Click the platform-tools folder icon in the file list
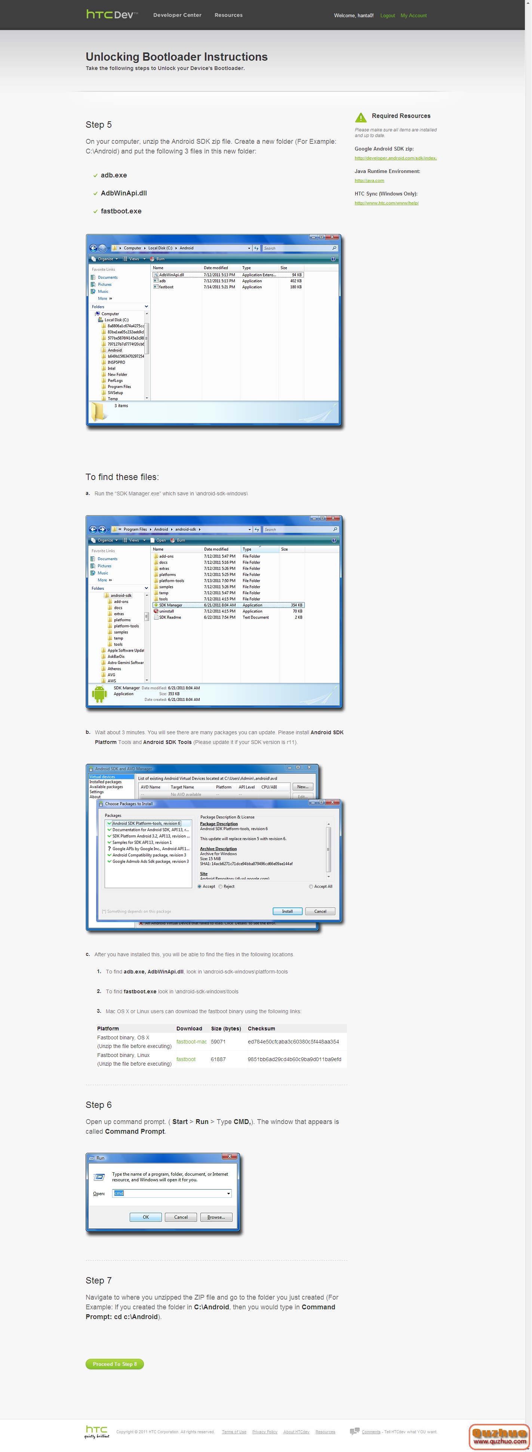 pyautogui.click(x=156, y=581)
